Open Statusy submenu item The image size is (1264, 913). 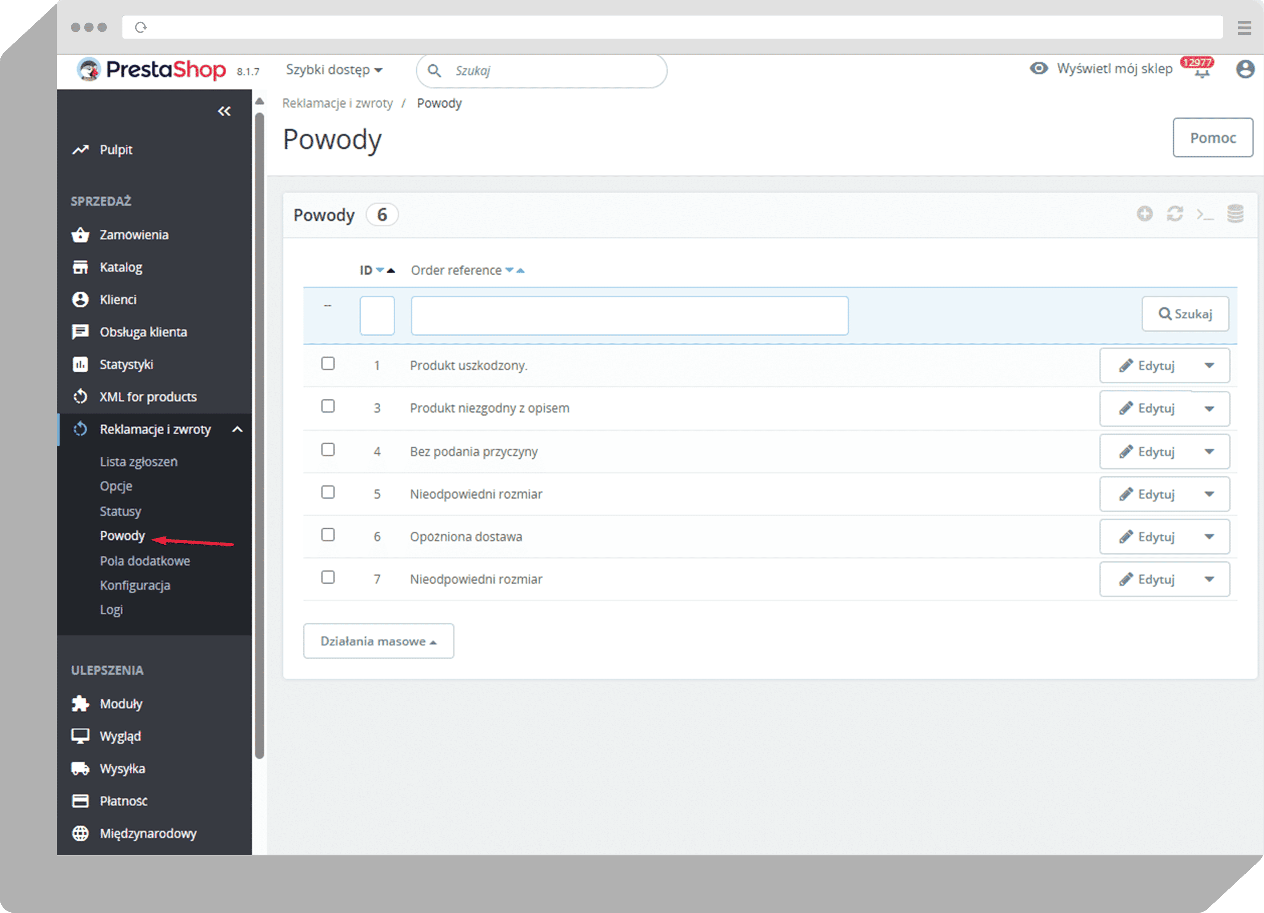[x=120, y=511]
